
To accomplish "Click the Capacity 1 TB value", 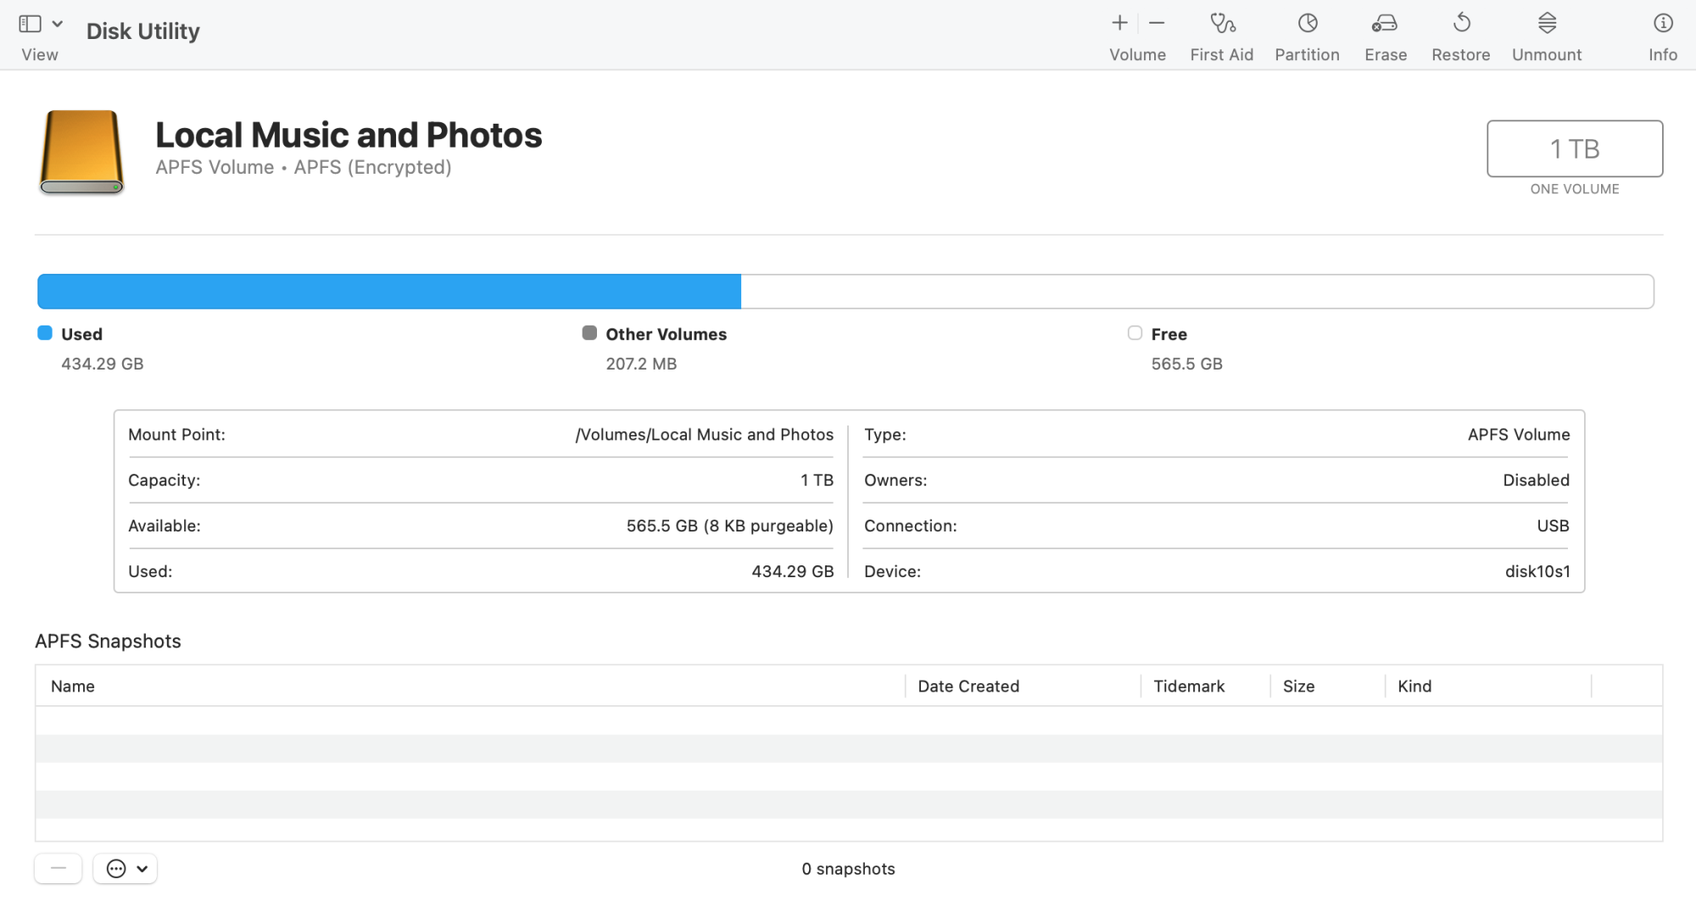I will [817, 480].
